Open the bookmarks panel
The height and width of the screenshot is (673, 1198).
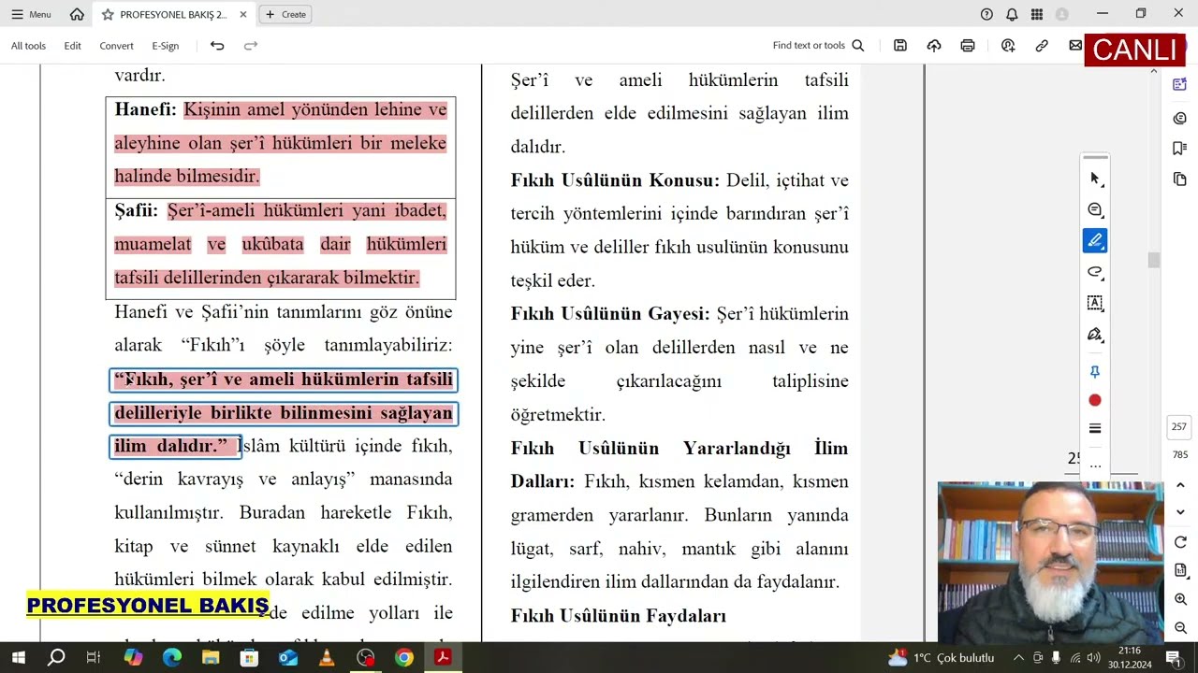click(x=1180, y=149)
